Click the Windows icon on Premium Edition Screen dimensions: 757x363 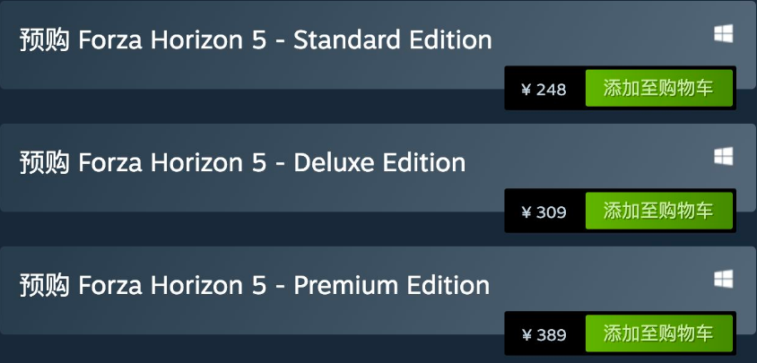[723, 279]
